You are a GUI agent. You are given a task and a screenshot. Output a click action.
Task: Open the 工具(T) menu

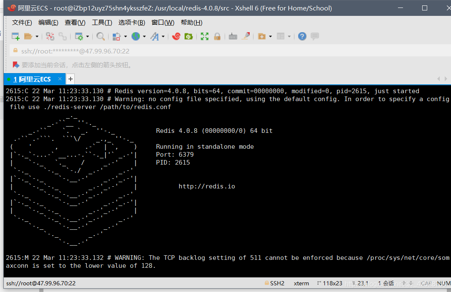102,23
